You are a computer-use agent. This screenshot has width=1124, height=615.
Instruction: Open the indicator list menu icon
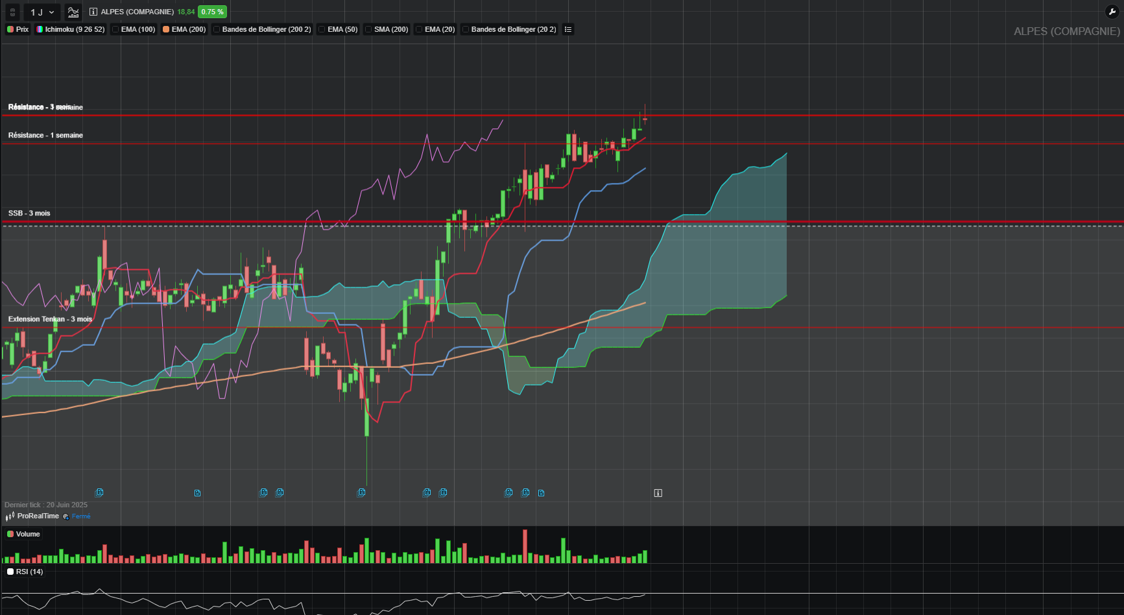click(568, 29)
